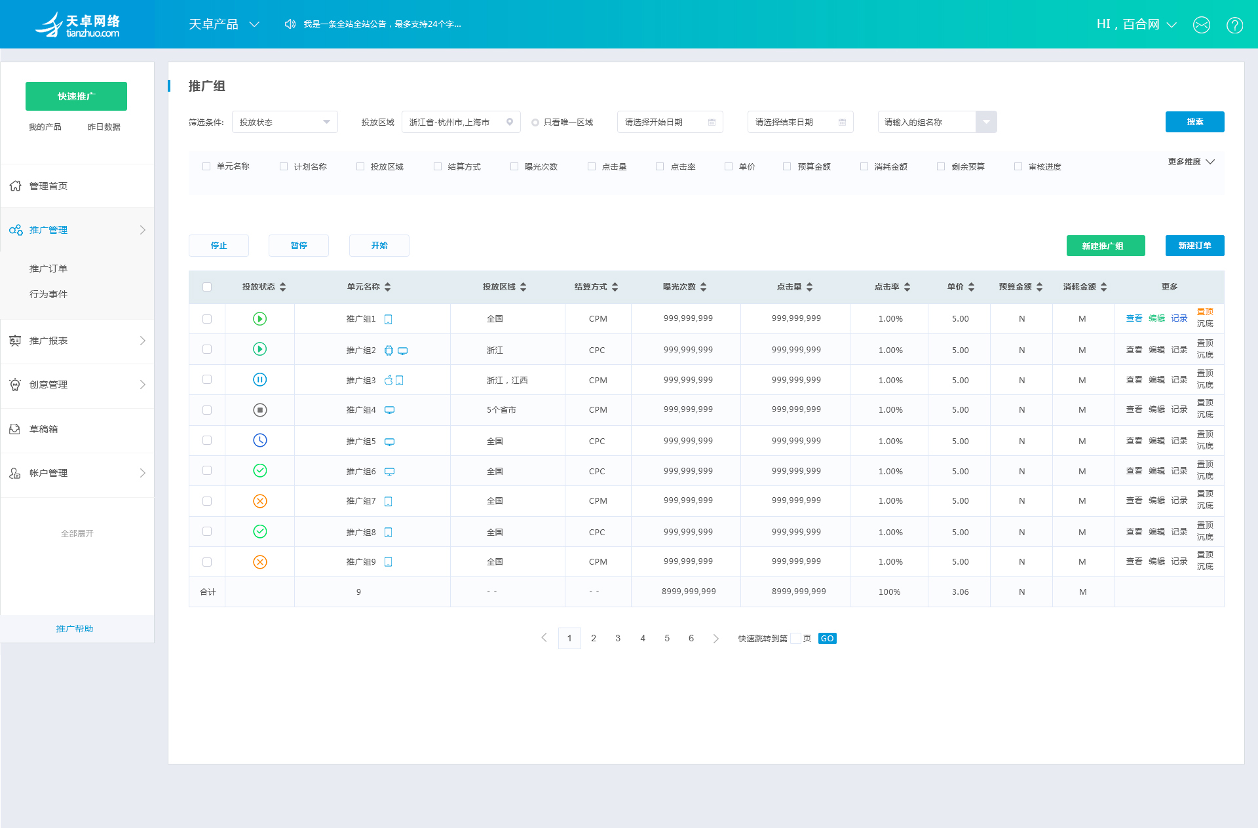The image size is (1258, 828).
Task: Click the calendar icon in start date field
Action: [712, 122]
